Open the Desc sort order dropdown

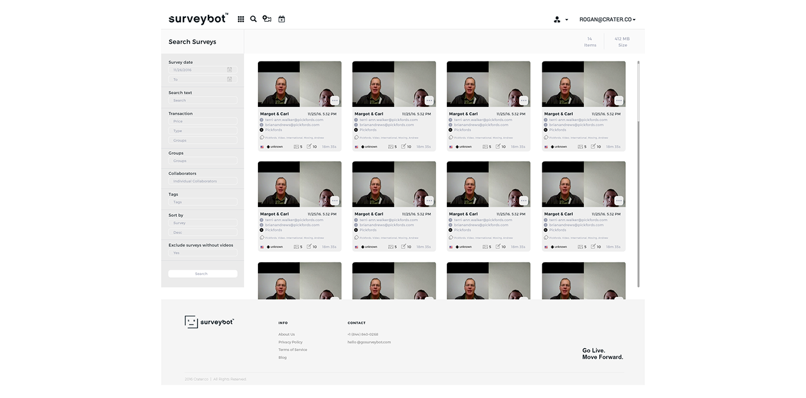tap(203, 232)
